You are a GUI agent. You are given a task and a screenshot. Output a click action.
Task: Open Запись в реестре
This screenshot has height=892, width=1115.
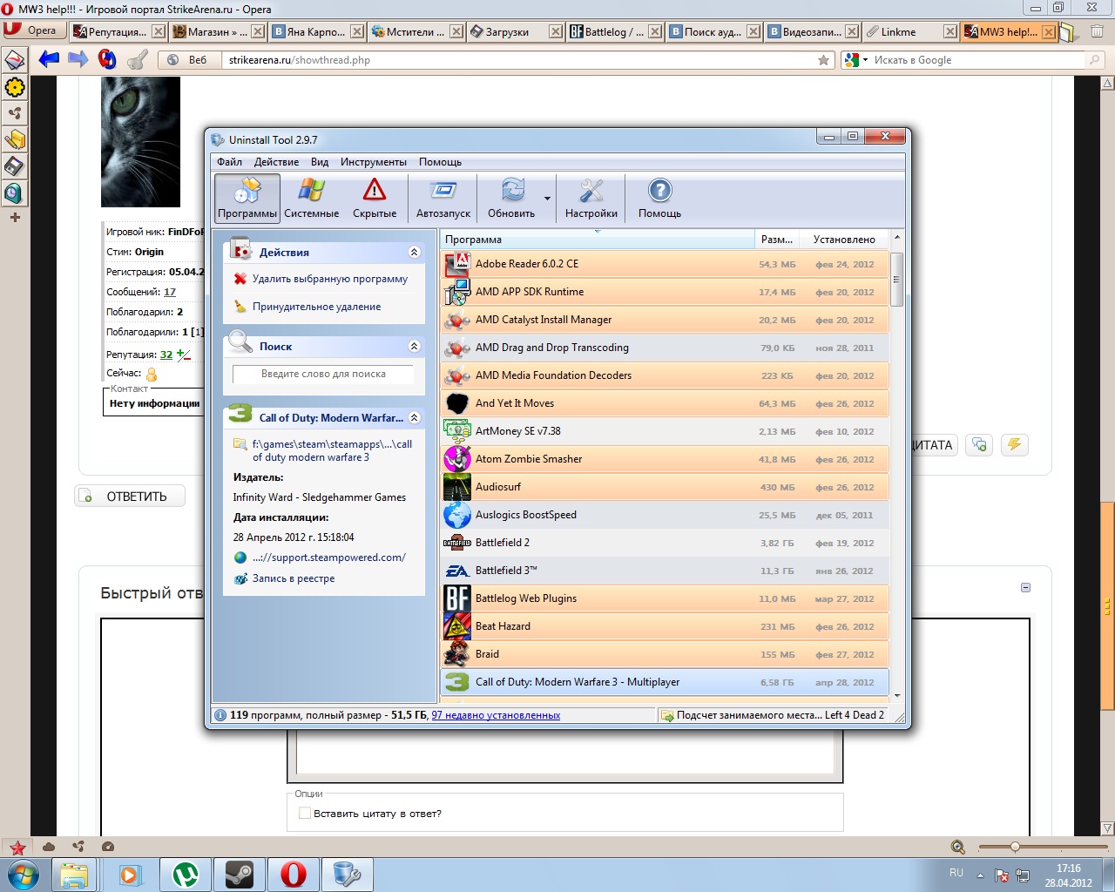294,578
